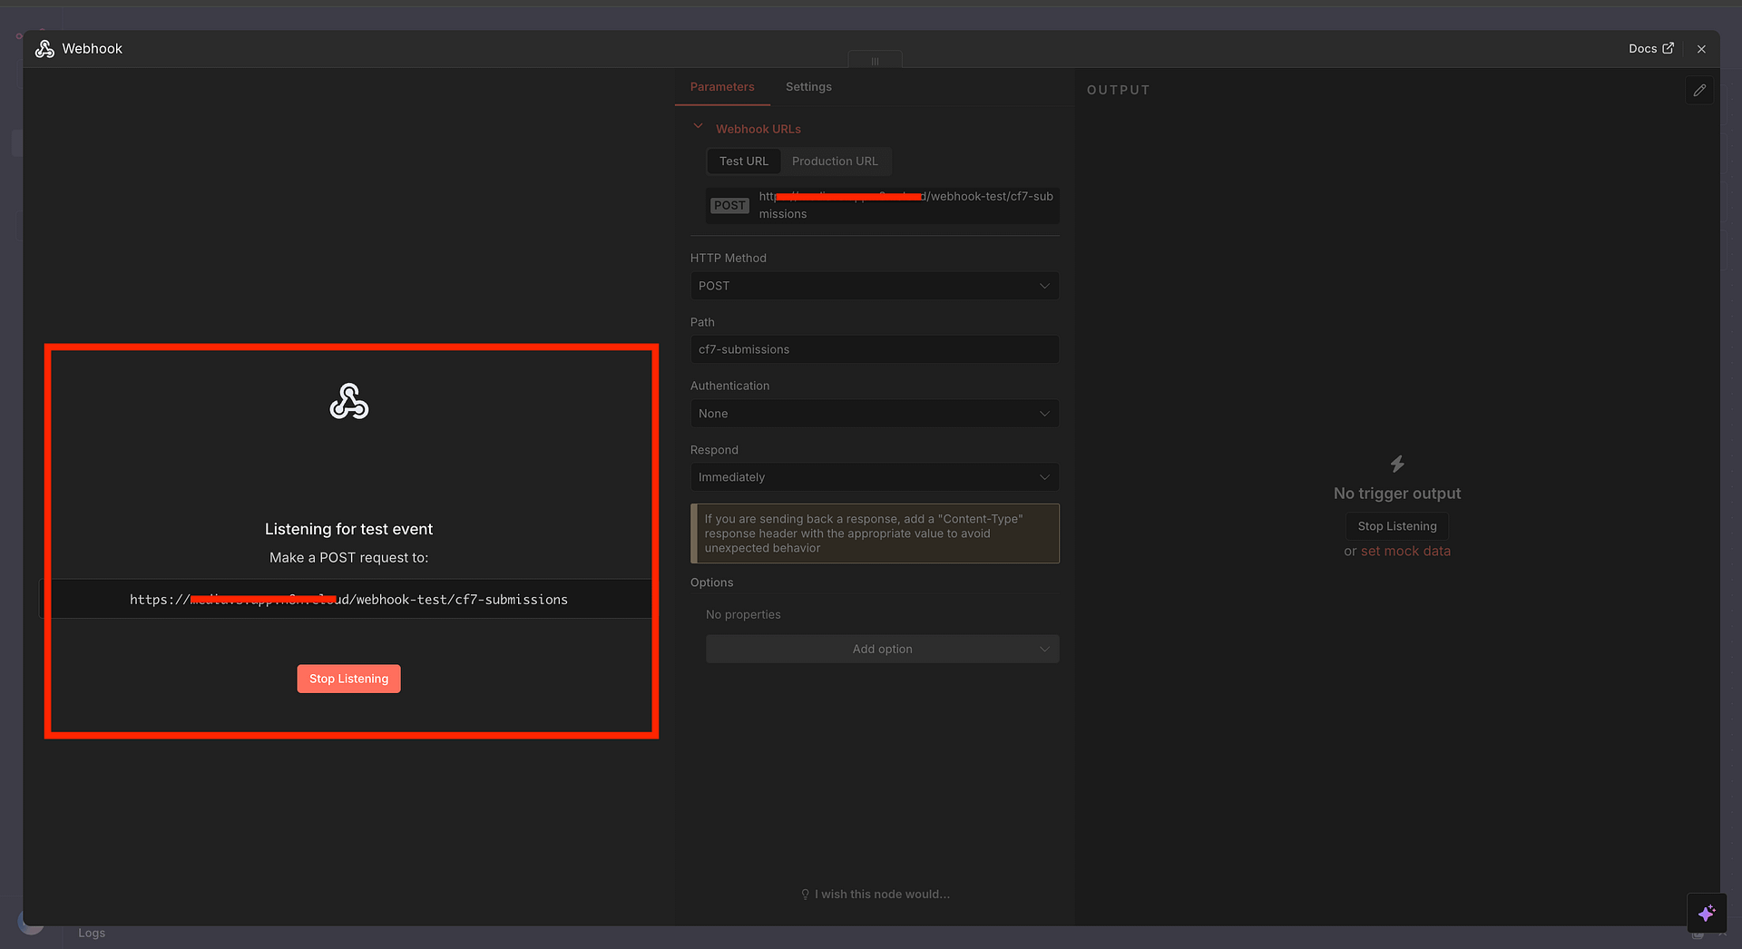Click the Content-Type response header notice
This screenshot has height=949, width=1742.
coord(875,533)
